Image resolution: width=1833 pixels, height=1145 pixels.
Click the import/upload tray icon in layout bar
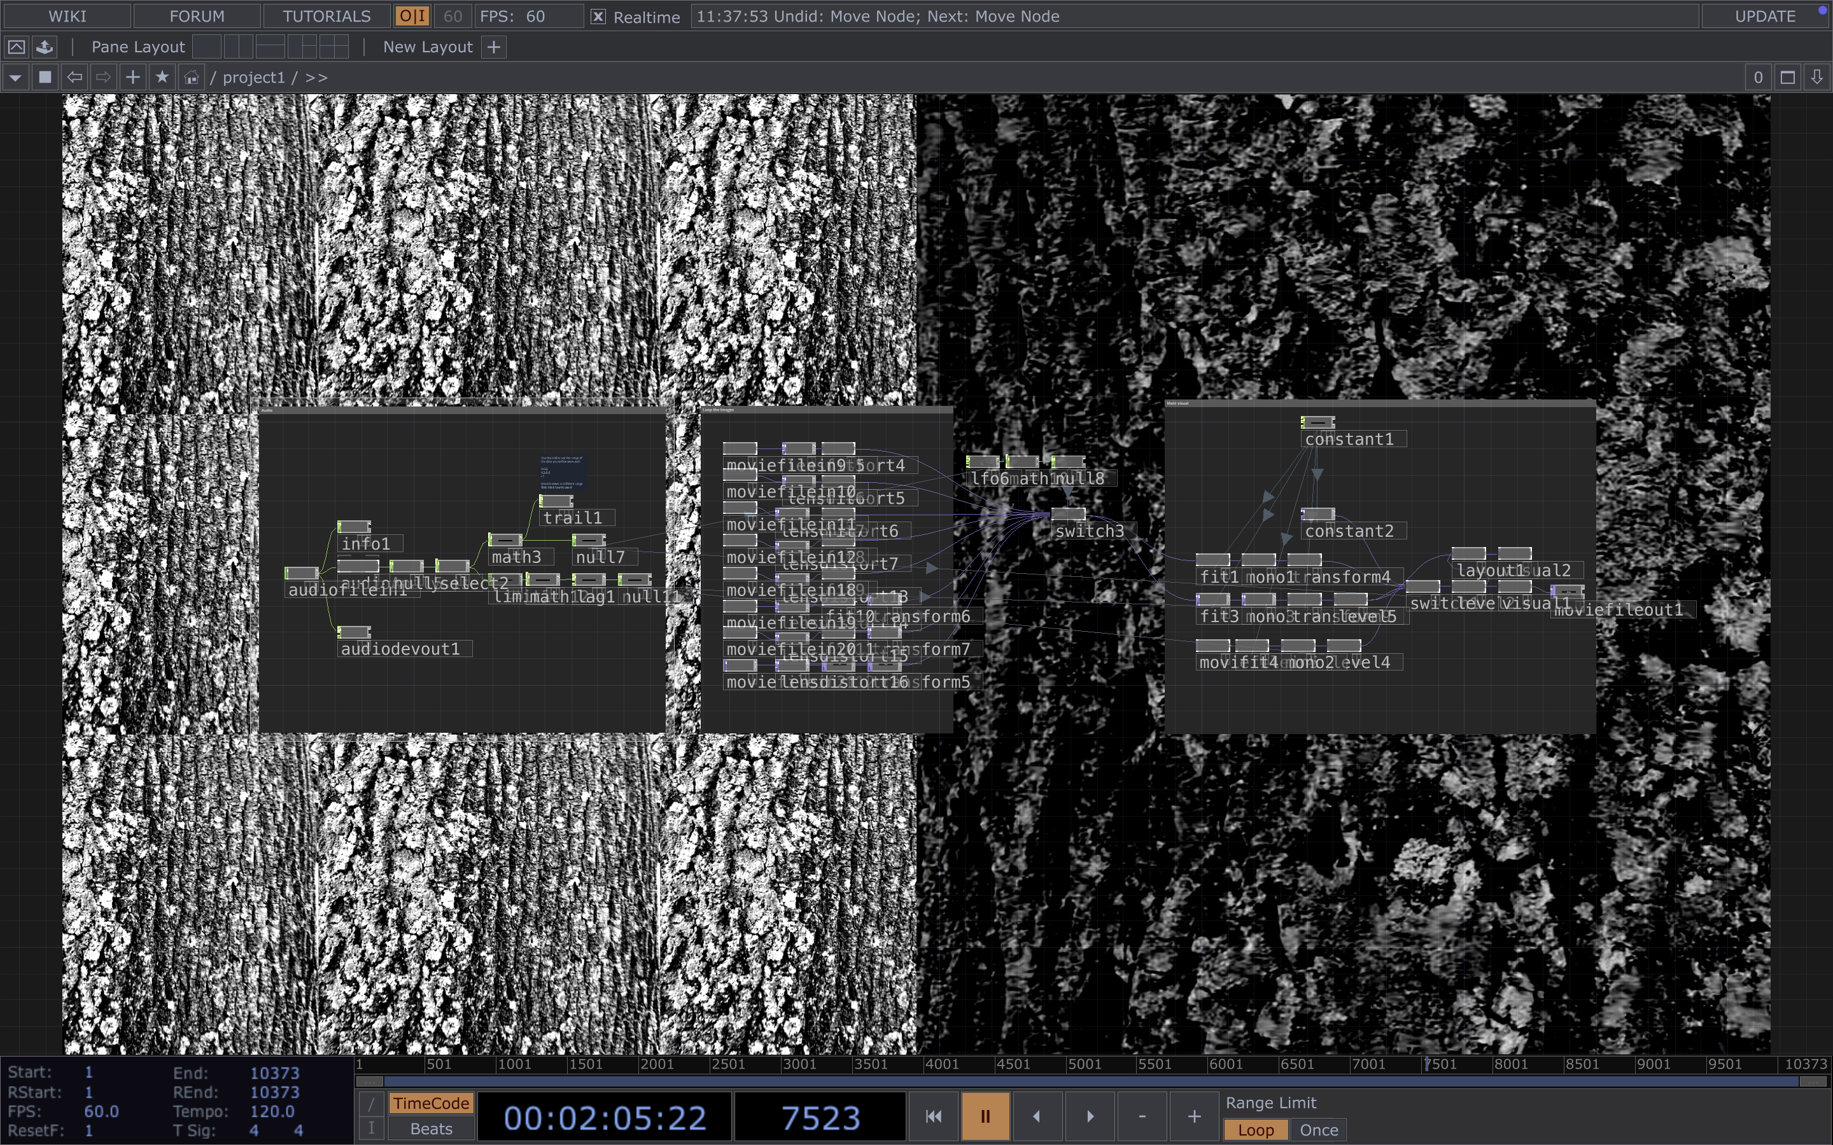click(x=45, y=47)
